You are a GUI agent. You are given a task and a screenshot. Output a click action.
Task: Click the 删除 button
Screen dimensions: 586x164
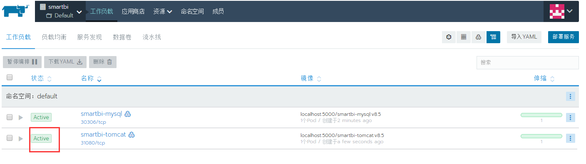(103, 62)
